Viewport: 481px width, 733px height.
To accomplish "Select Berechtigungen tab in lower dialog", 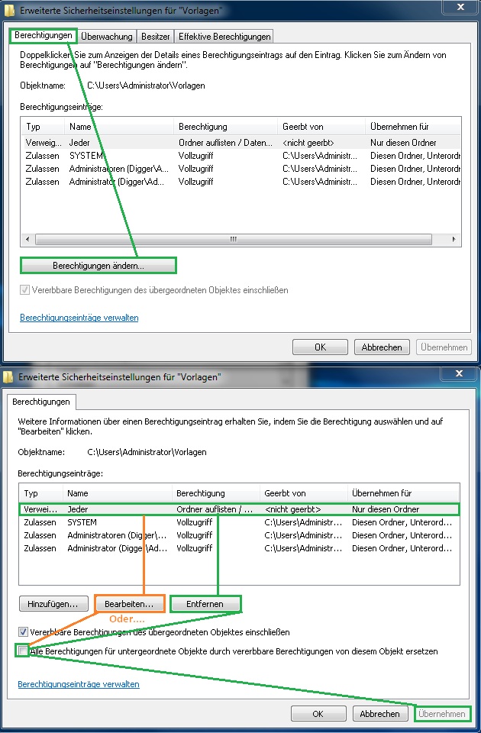I will [x=41, y=402].
